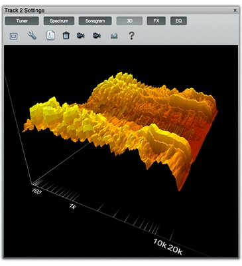Image resolution: width=242 pixels, height=266 pixels.
Task: Click the 10k frequency axis label
Action: 160,243
